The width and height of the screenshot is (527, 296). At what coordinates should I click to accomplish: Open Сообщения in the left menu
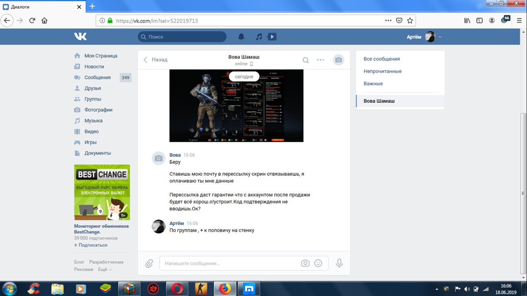(98, 77)
